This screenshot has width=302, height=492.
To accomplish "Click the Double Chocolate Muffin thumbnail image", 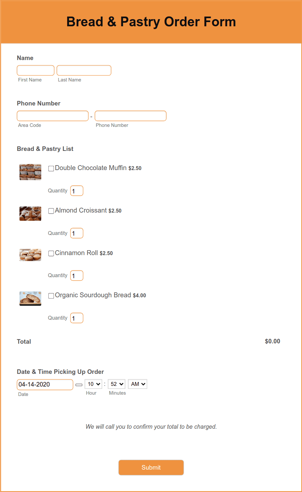I will click(x=30, y=172).
